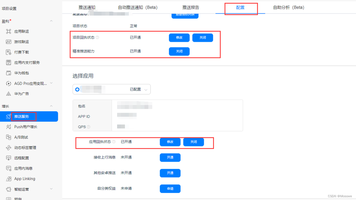Screen dimensions: 356x200
Task: Collapse the 增长 section
Action: click(51, 106)
